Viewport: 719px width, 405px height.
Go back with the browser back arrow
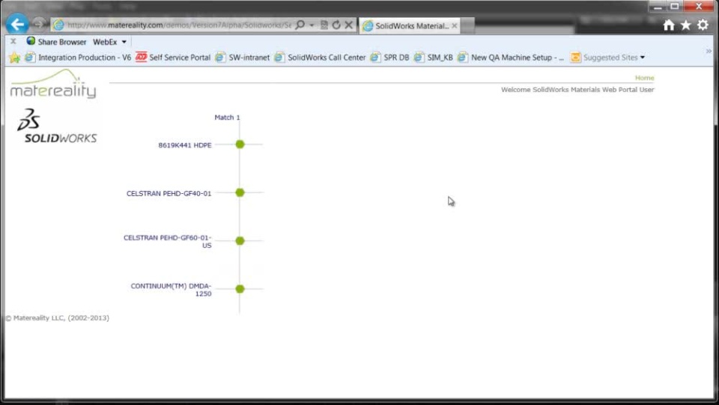(17, 24)
